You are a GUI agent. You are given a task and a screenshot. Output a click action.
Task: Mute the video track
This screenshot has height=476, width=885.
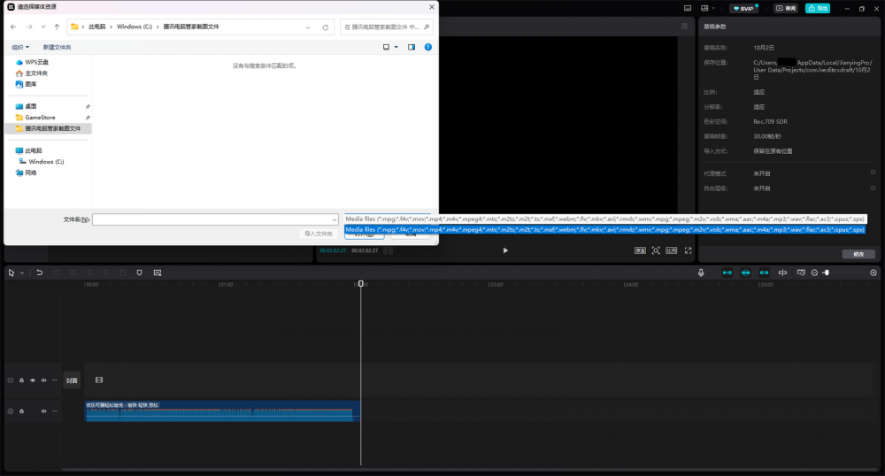43,380
